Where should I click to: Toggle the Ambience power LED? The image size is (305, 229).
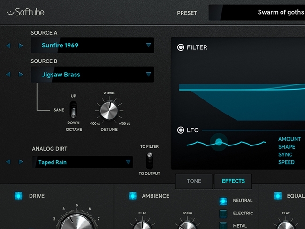tap(133, 196)
